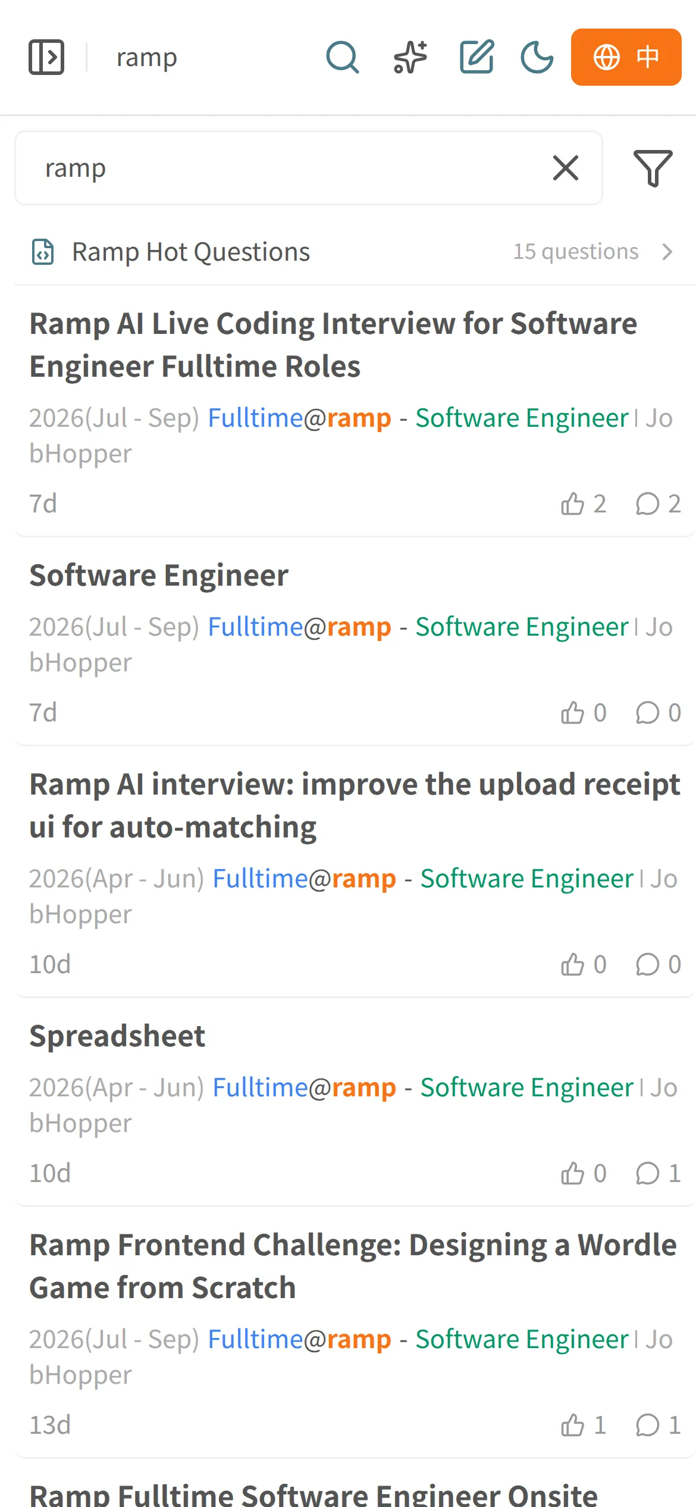This screenshot has width=696, height=1507.
Task: Open the Ramp Hot Questions list
Action: [x=355, y=252]
